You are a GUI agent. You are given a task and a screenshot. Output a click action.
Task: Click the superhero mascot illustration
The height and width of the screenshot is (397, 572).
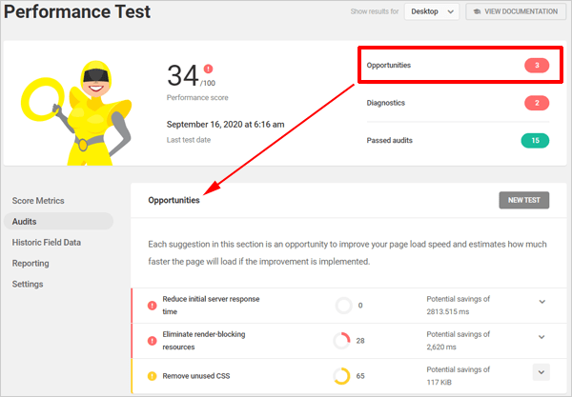(80, 103)
